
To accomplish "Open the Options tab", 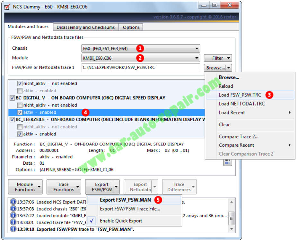I will point(131,27).
